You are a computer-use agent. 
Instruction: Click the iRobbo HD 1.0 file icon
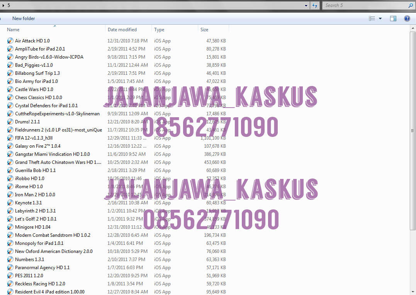10,179
